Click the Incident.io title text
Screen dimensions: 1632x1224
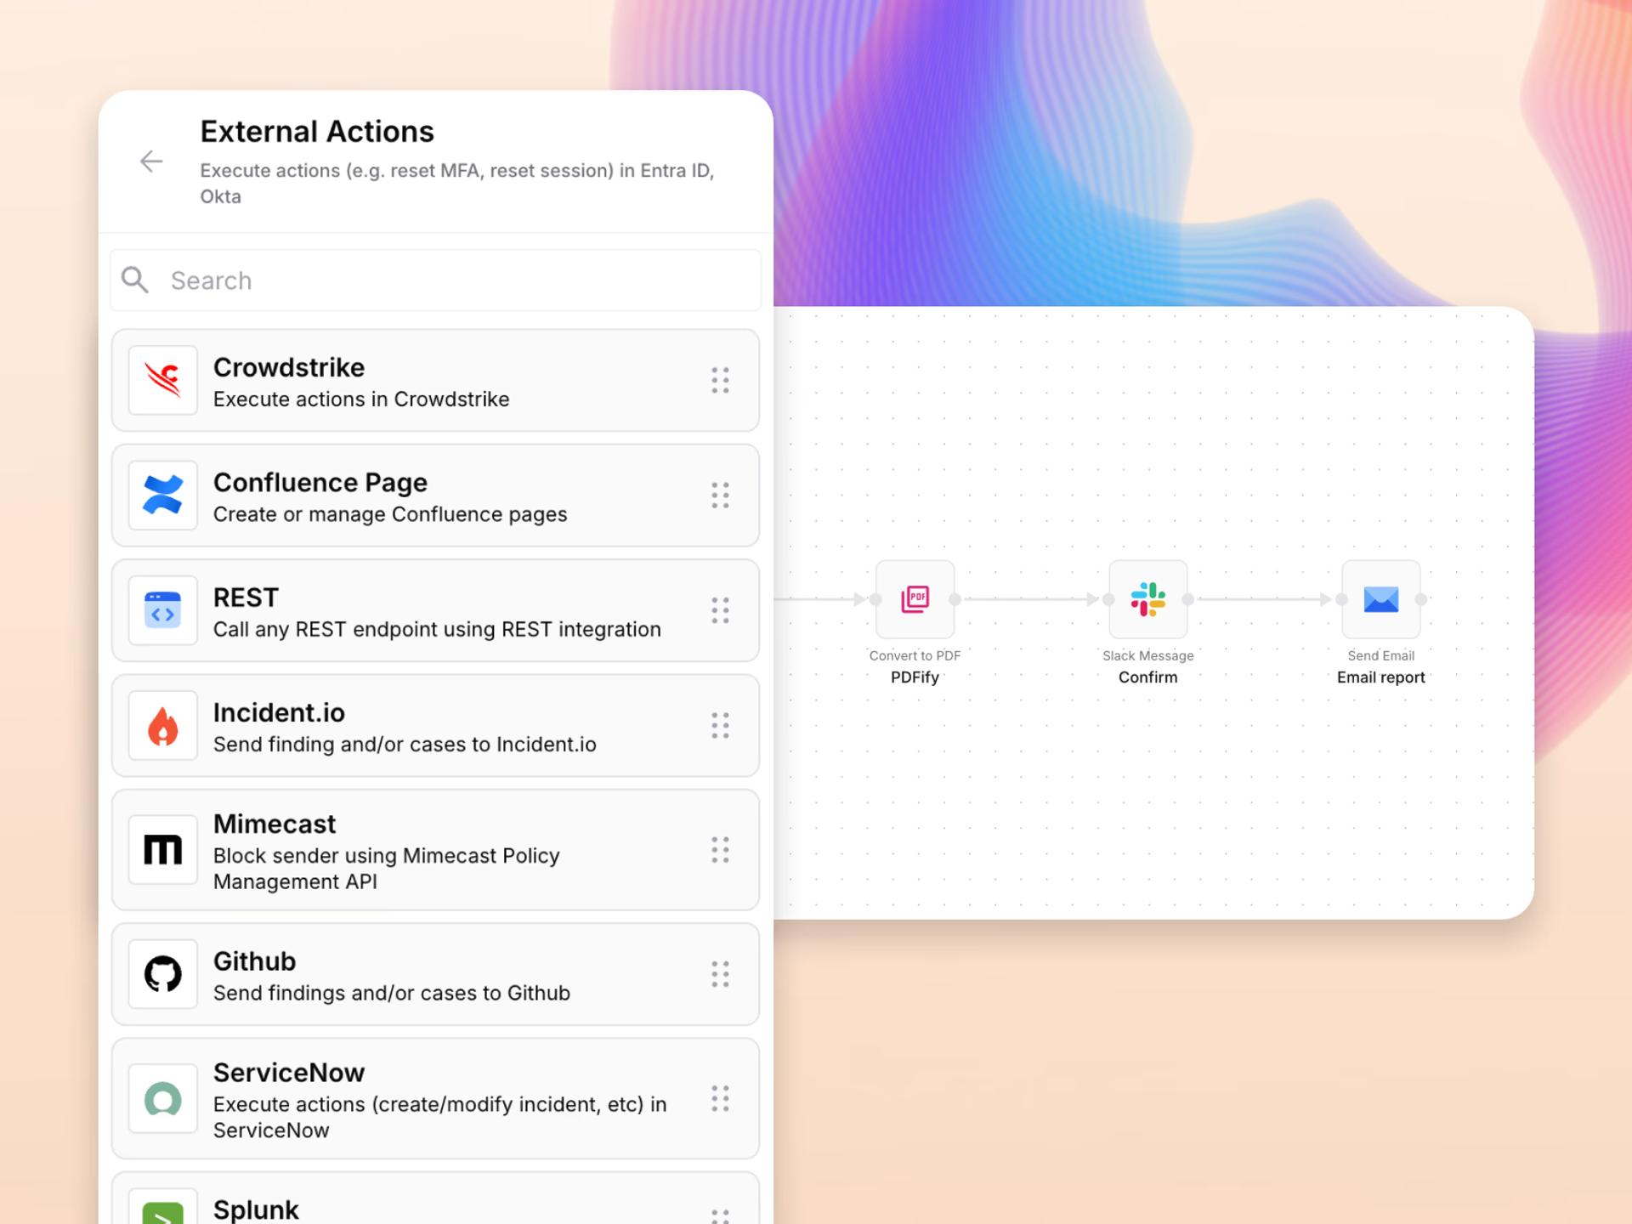coord(279,712)
